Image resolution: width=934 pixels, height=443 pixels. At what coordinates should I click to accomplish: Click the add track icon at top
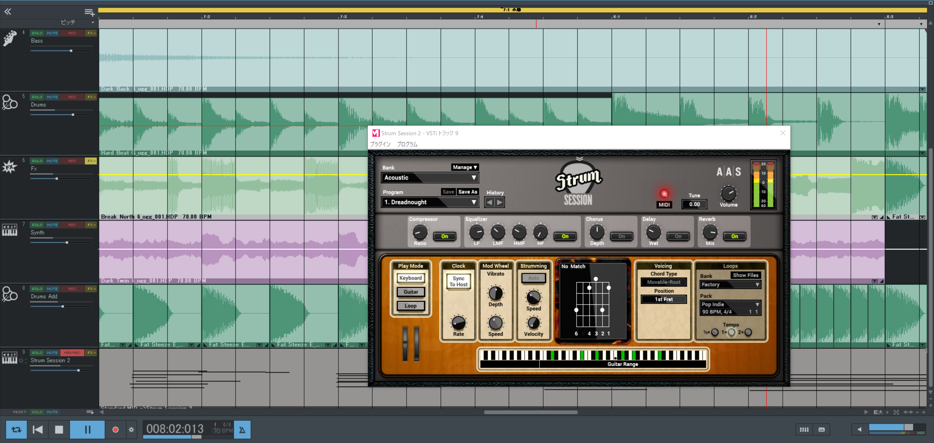(x=89, y=12)
